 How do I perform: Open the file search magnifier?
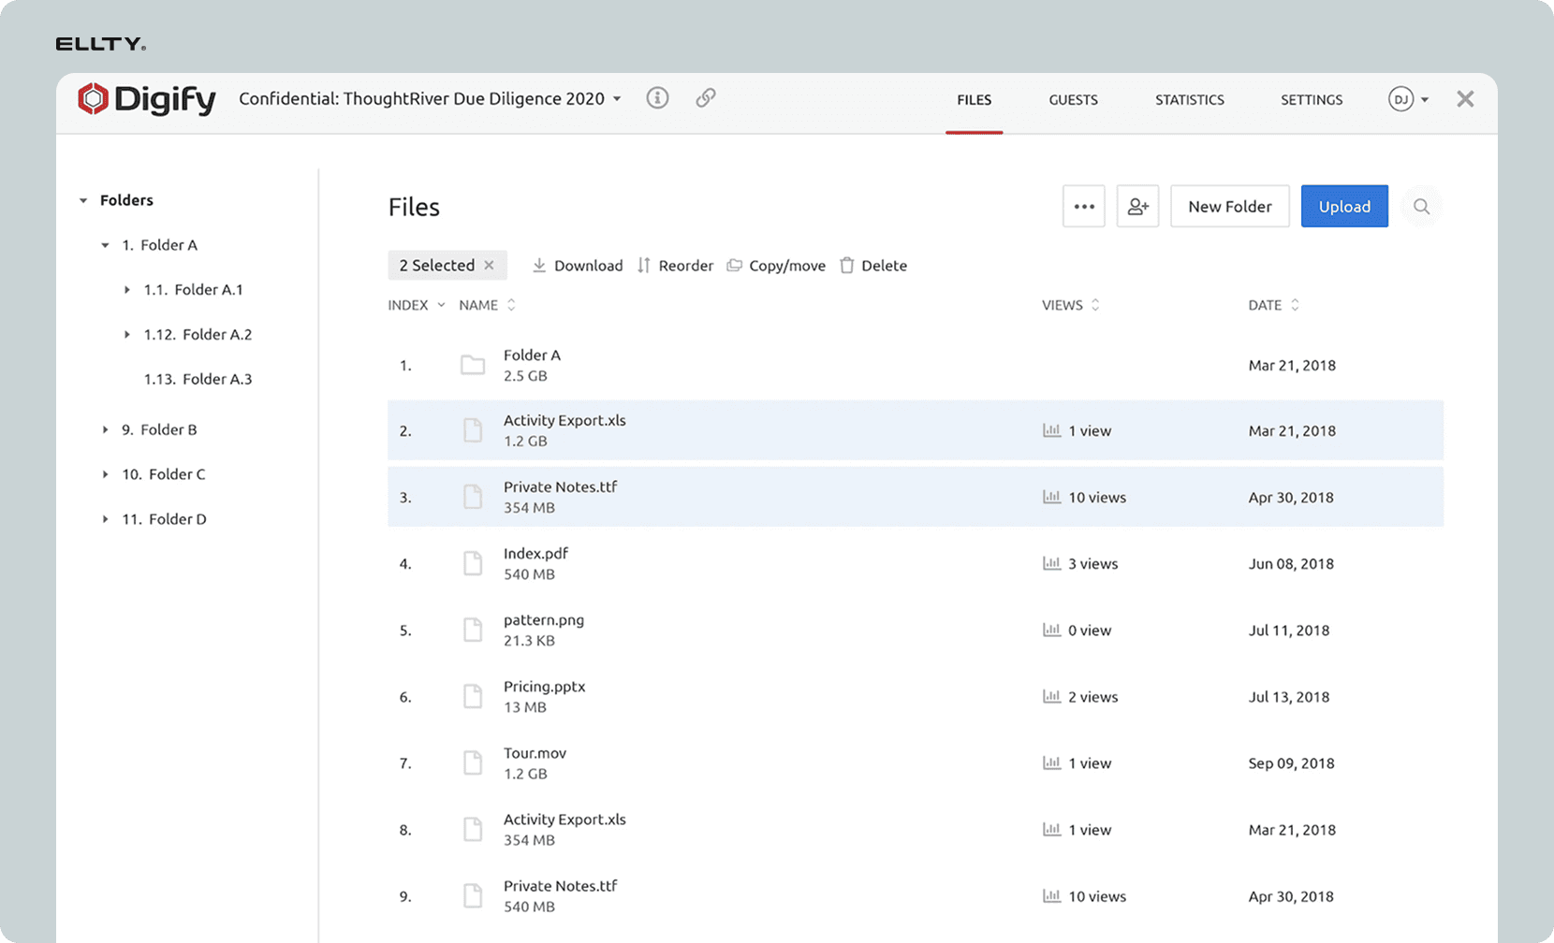1421,207
